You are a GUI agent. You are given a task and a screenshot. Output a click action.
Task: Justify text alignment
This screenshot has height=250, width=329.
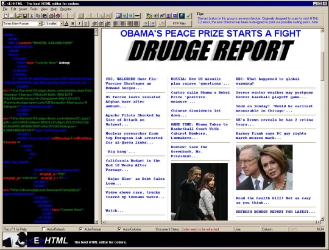click(136, 24)
